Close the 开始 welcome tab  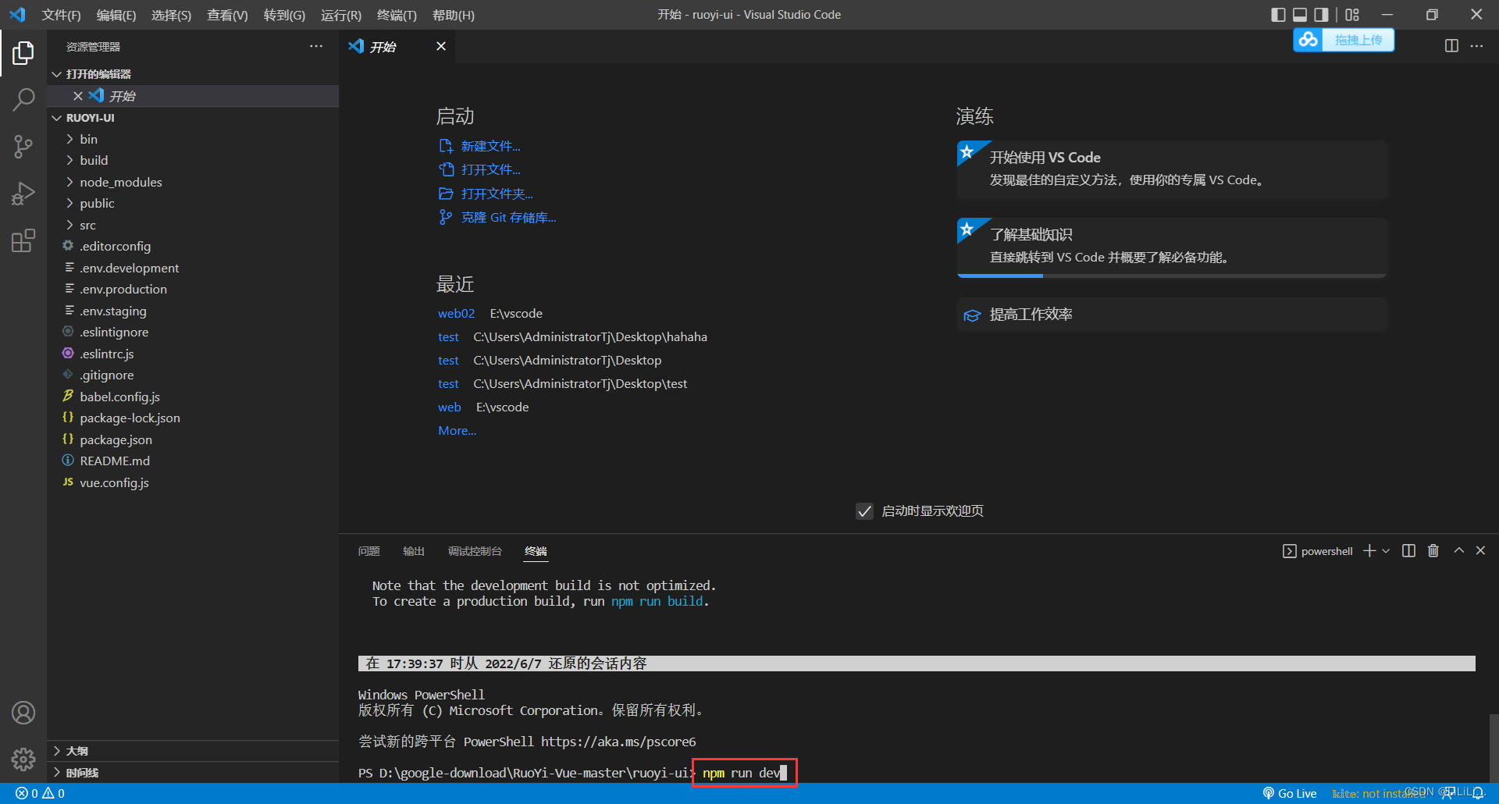pos(441,46)
